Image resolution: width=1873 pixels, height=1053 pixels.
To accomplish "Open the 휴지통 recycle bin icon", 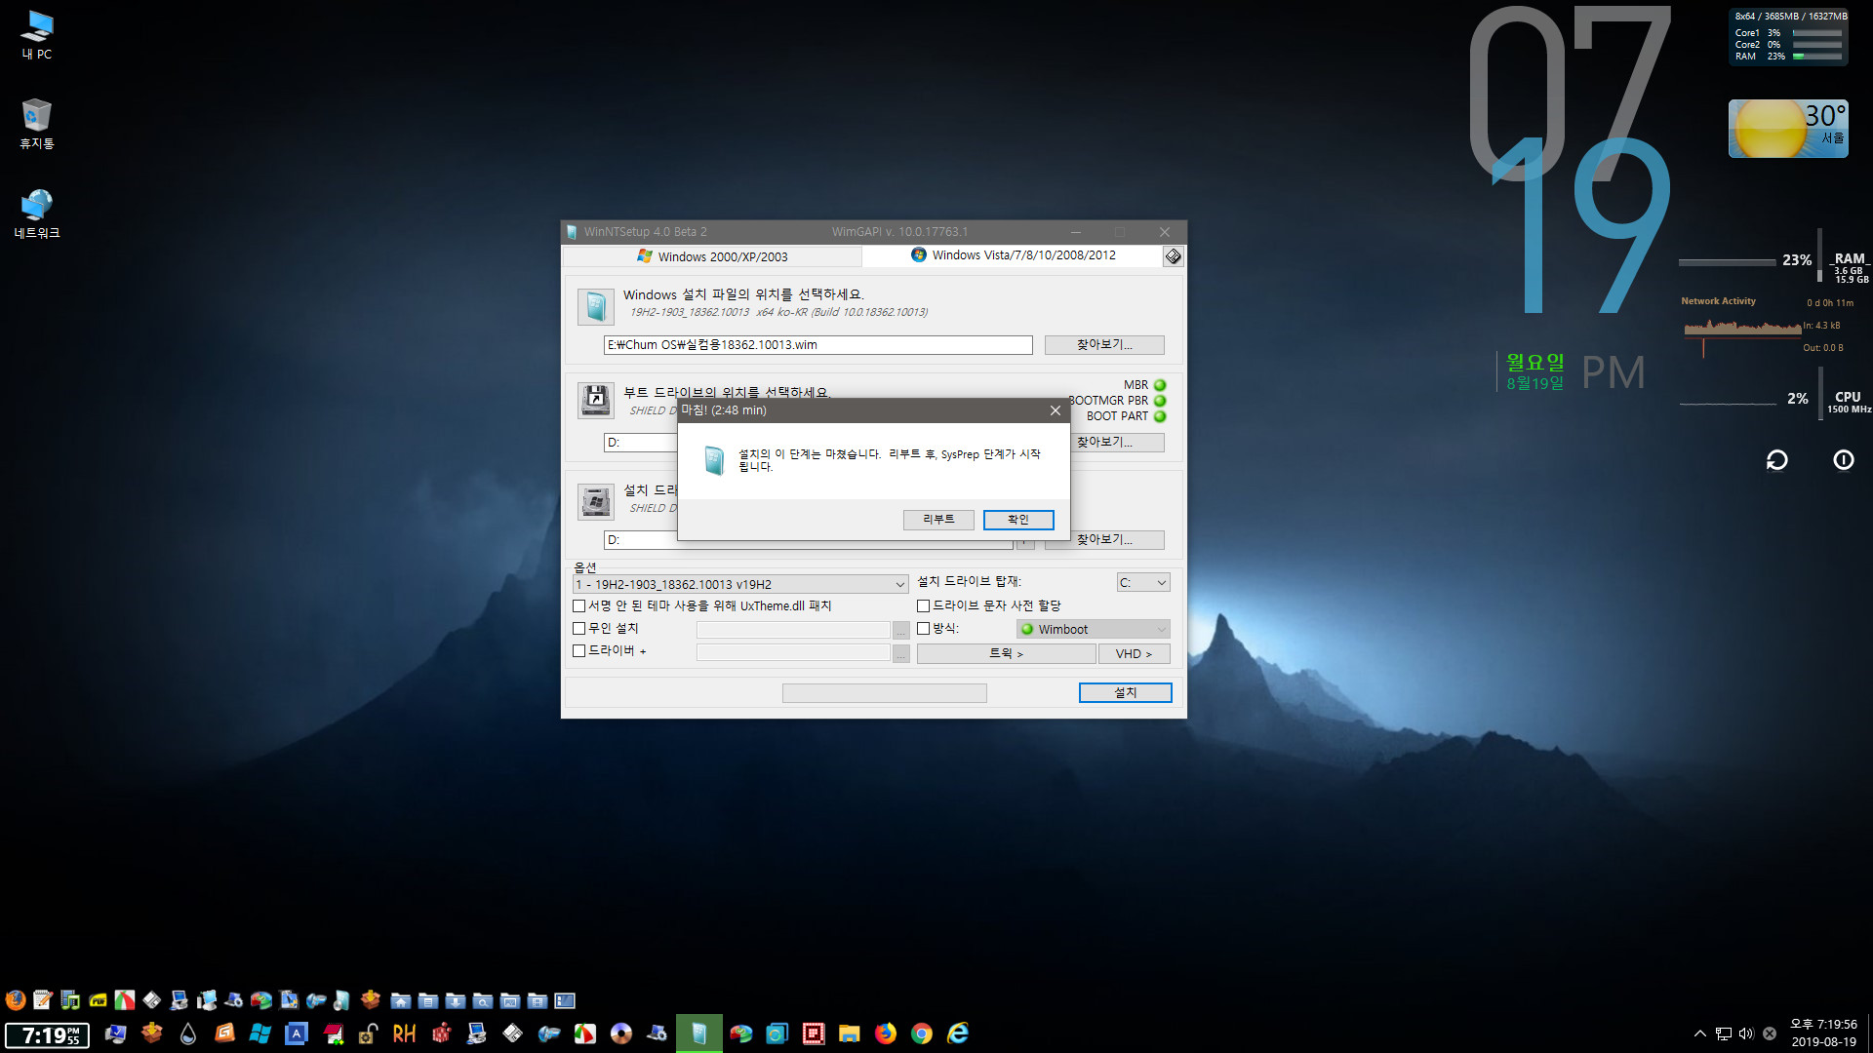I will tap(37, 125).
